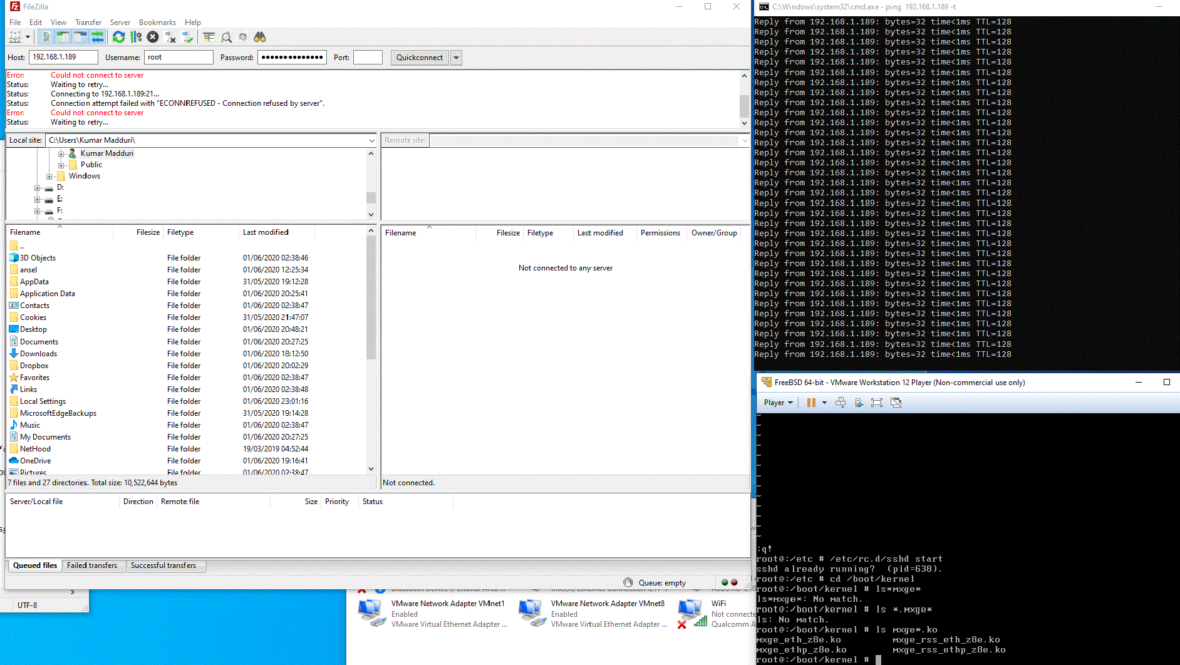Open the Site Manager icon

point(14,38)
